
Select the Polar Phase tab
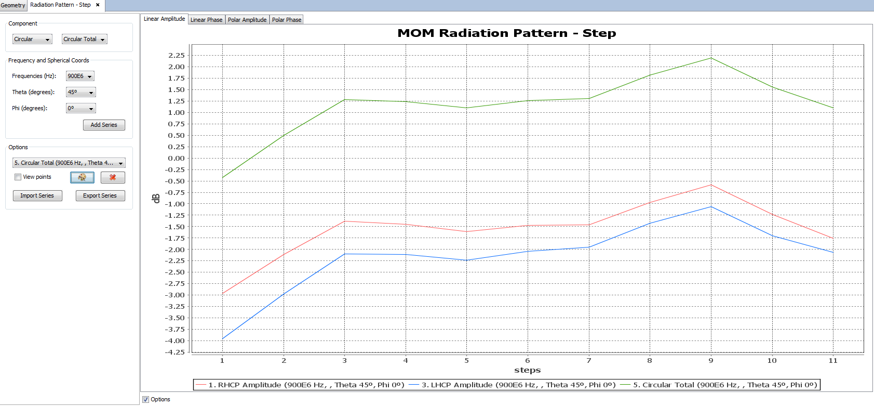(x=287, y=20)
